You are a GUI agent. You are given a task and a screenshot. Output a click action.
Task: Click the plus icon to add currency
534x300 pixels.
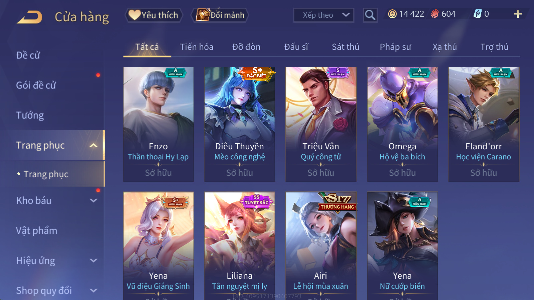(518, 14)
